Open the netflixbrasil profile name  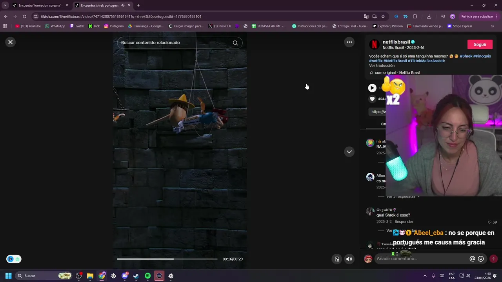point(396,42)
